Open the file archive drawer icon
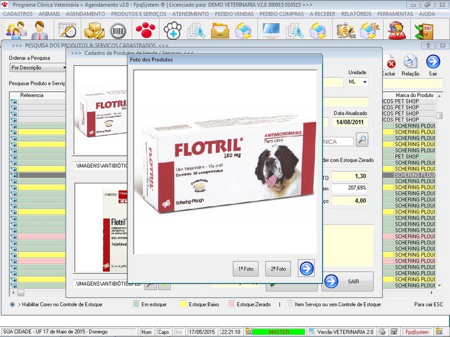This screenshot has width=450, height=337. [x=220, y=31]
